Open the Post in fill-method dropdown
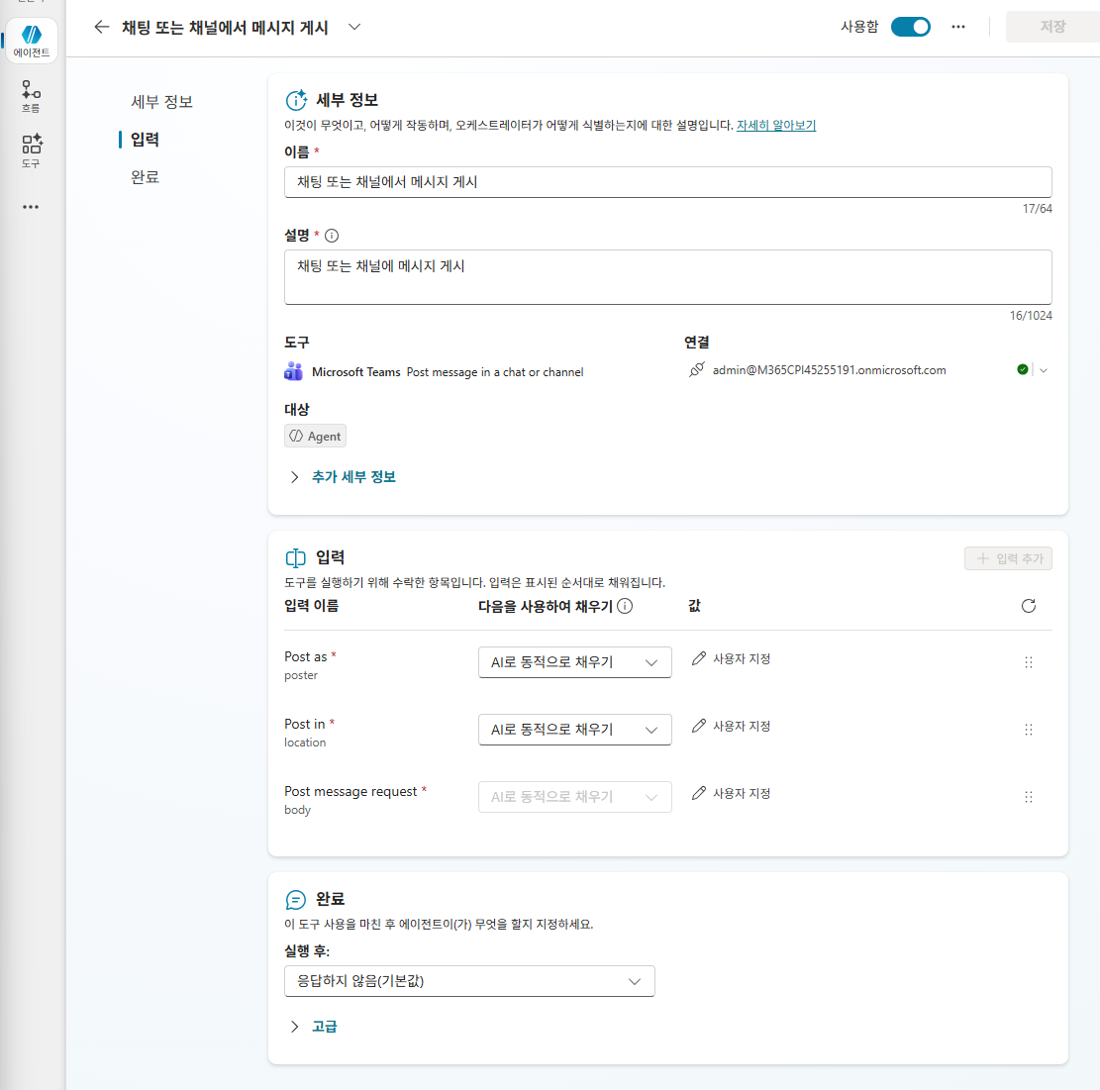Screen dimensions: 1100x1090 (x=574, y=730)
